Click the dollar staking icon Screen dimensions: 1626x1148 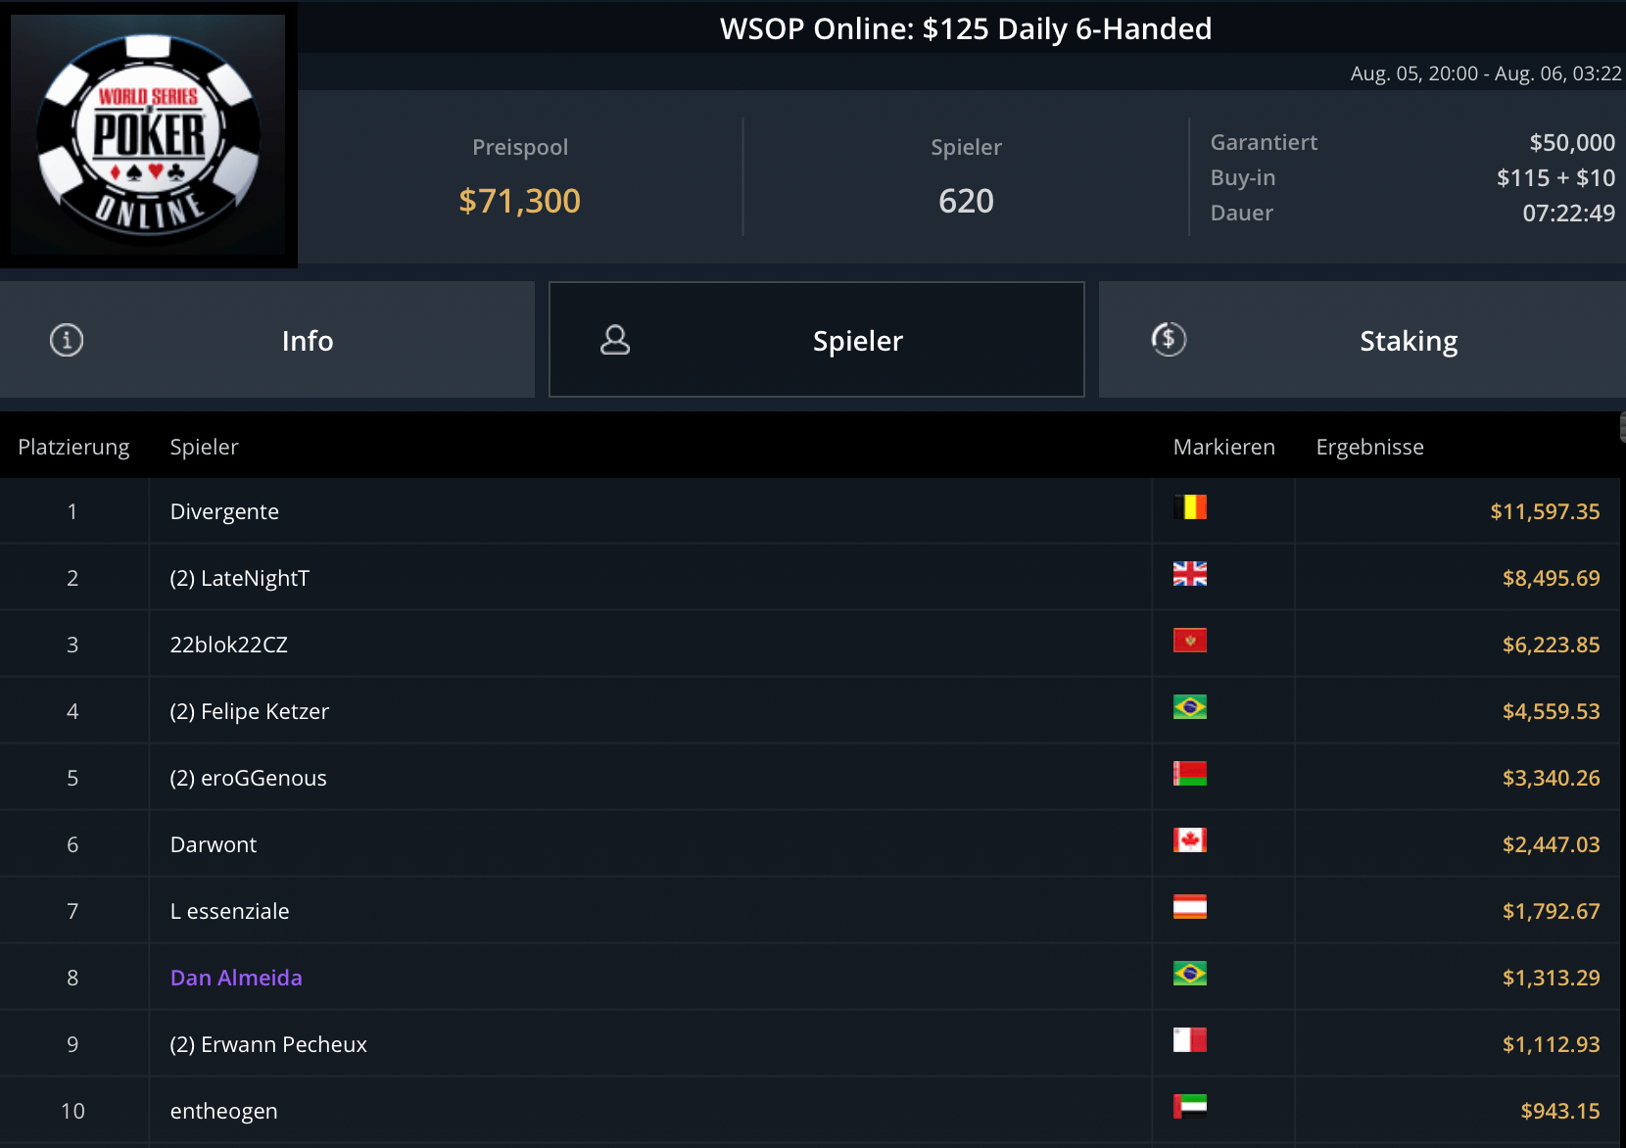pos(1169,340)
